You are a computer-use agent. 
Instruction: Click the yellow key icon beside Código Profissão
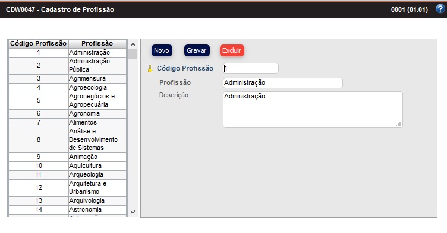pos(150,69)
